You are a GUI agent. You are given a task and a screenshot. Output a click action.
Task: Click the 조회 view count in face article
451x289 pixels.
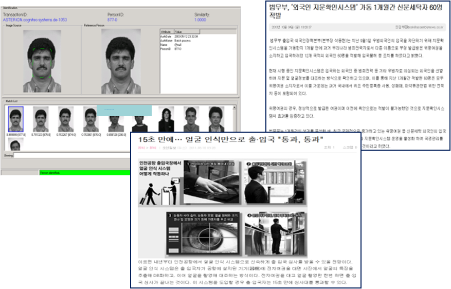(x=329, y=148)
